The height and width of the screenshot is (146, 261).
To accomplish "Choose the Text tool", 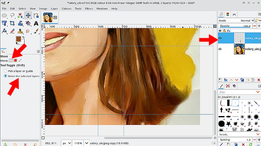I will [36, 23].
